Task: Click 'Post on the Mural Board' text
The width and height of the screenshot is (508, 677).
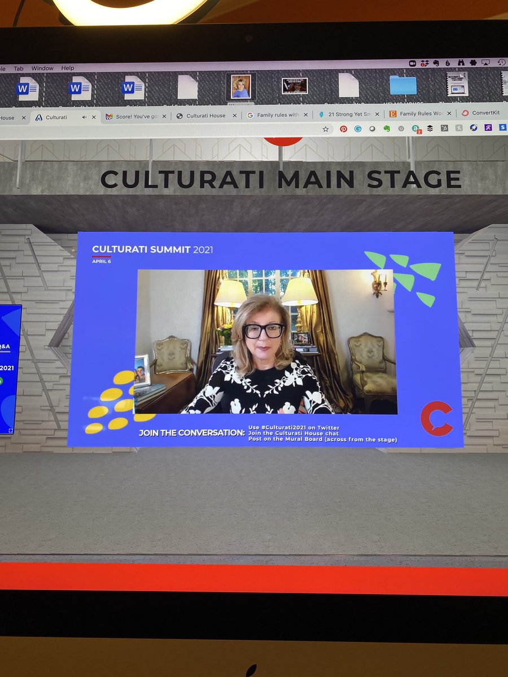Action: coord(323,439)
